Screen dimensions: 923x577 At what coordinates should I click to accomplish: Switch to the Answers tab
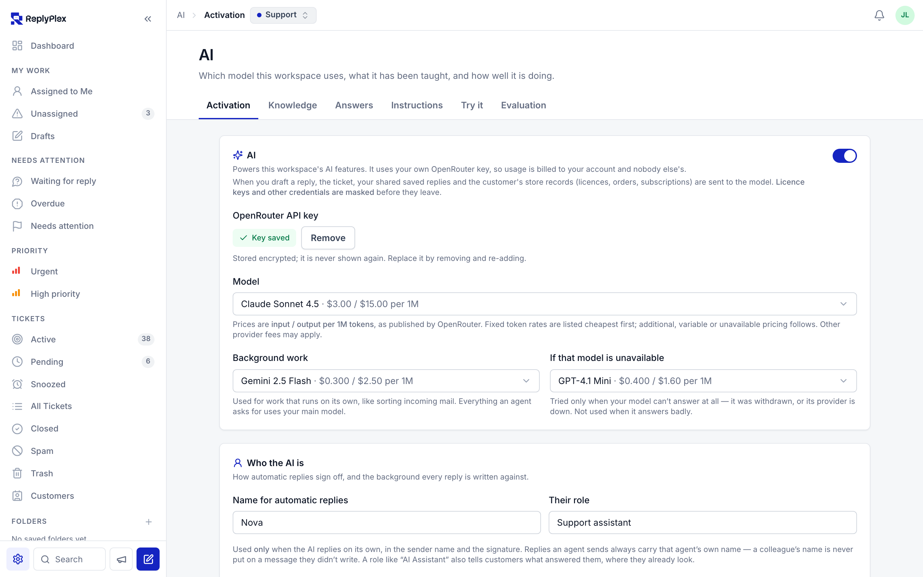click(354, 105)
